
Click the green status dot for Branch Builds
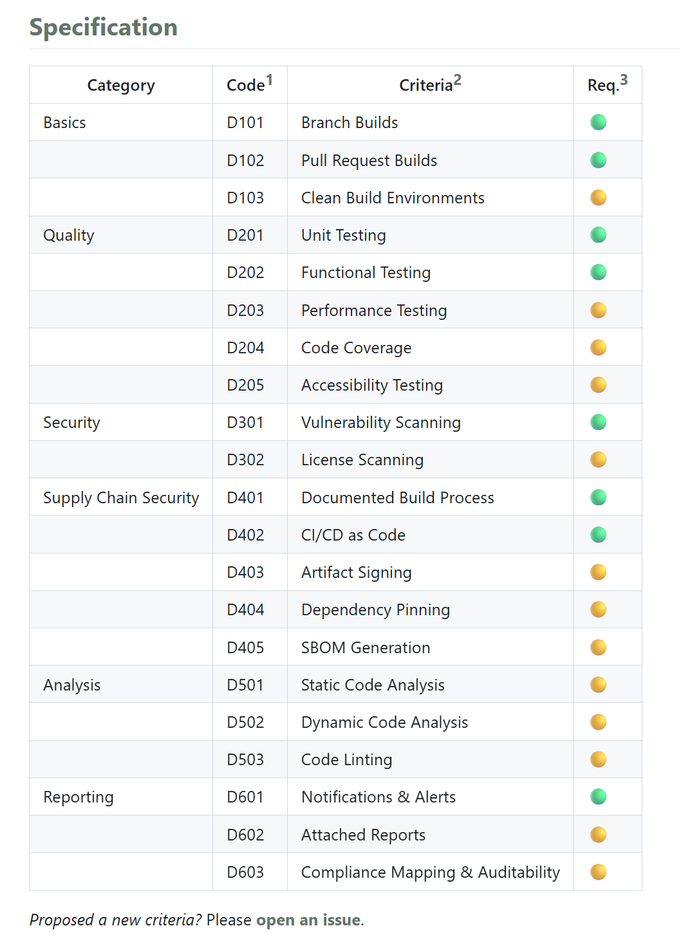point(598,122)
